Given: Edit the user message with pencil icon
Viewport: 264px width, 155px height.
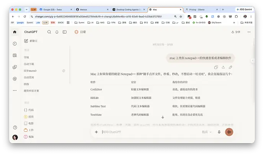Looking at the screenshot, I should pos(230,67).
